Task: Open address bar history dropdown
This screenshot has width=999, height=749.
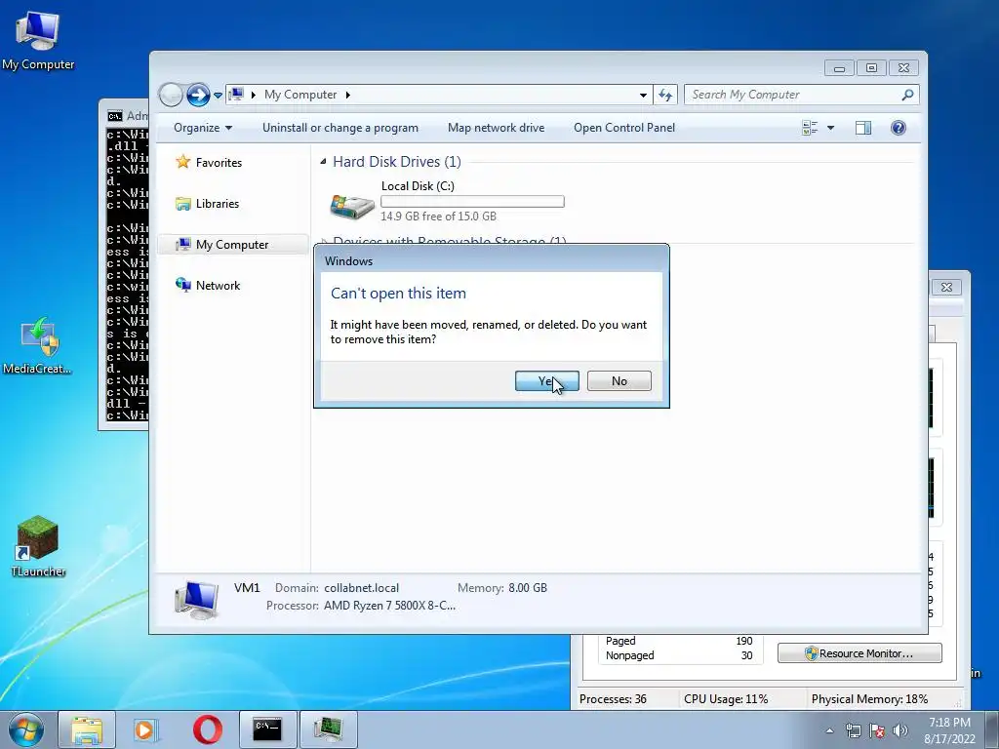Action: pyautogui.click(x=643, y=95)
